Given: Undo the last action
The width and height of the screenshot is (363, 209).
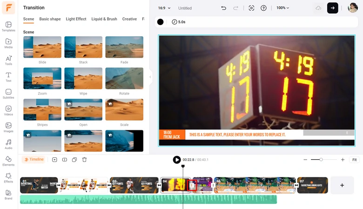Looking at the screenshot, I should tap(223, 8).
